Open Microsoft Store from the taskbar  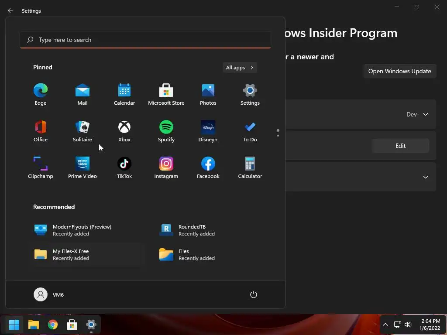pos(72,325)
